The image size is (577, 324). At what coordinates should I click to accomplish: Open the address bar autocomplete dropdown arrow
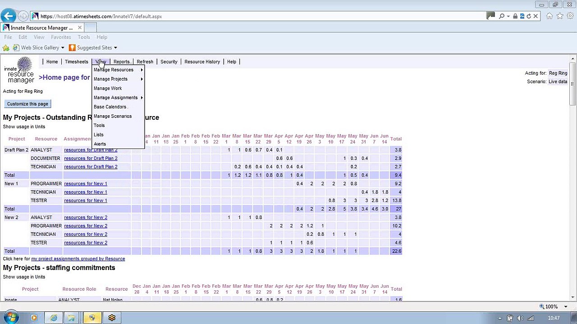[x=508, y=16]
